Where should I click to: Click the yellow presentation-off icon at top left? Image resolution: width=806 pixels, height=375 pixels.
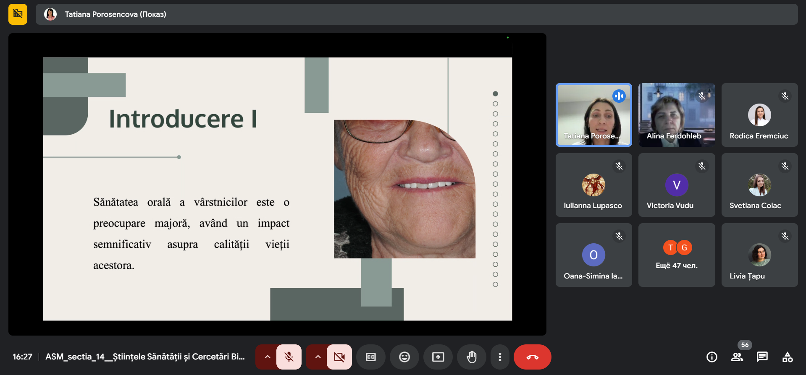point(18,14)
